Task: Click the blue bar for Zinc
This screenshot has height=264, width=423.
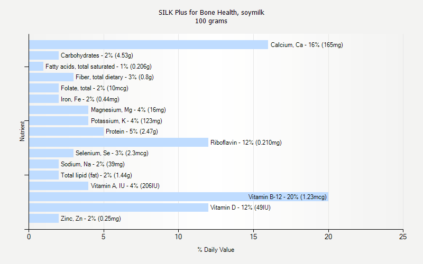Action: pos(44,219)
